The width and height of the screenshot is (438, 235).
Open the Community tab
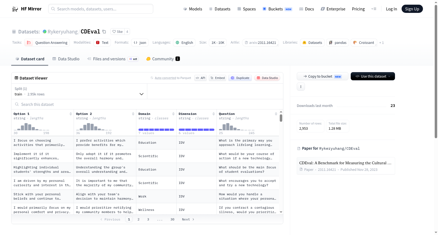coord(163,59)
